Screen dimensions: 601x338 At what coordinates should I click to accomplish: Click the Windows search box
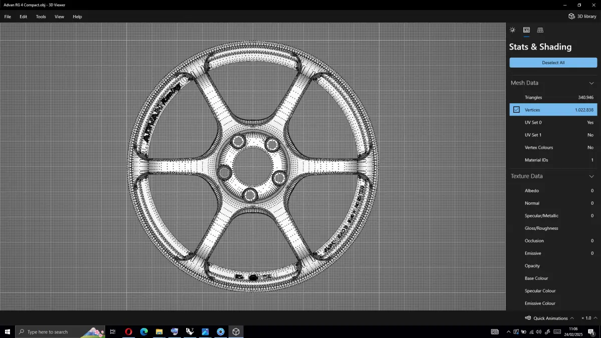[60, 331]
